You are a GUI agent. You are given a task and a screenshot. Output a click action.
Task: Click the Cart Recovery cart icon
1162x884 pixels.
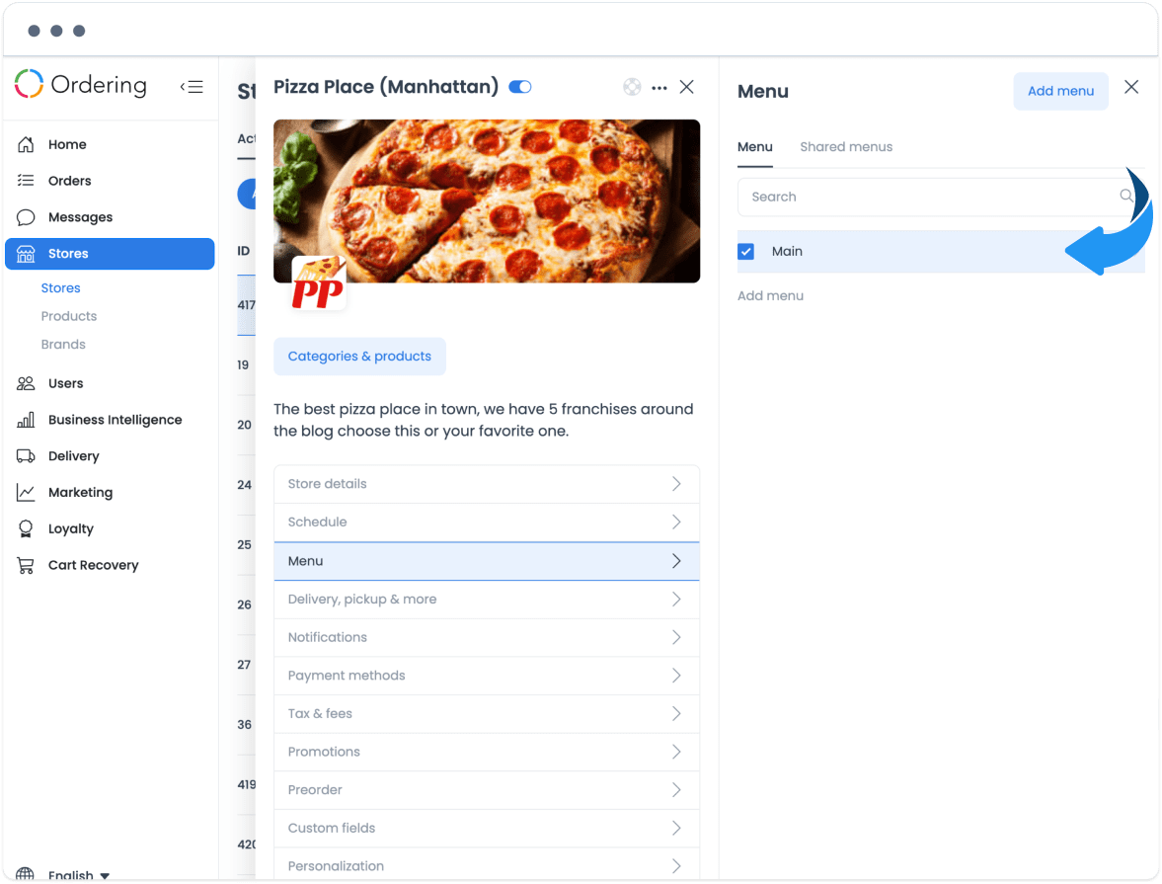point(26,565)
